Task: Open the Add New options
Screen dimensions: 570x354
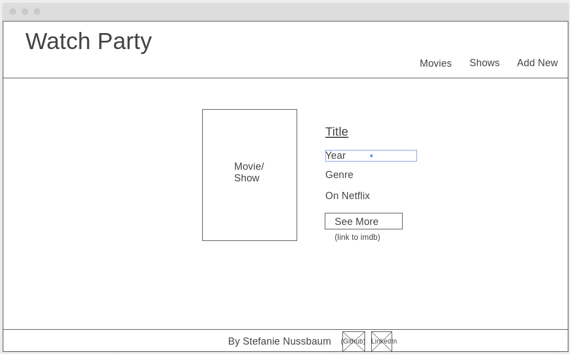Action: [537, 63]
